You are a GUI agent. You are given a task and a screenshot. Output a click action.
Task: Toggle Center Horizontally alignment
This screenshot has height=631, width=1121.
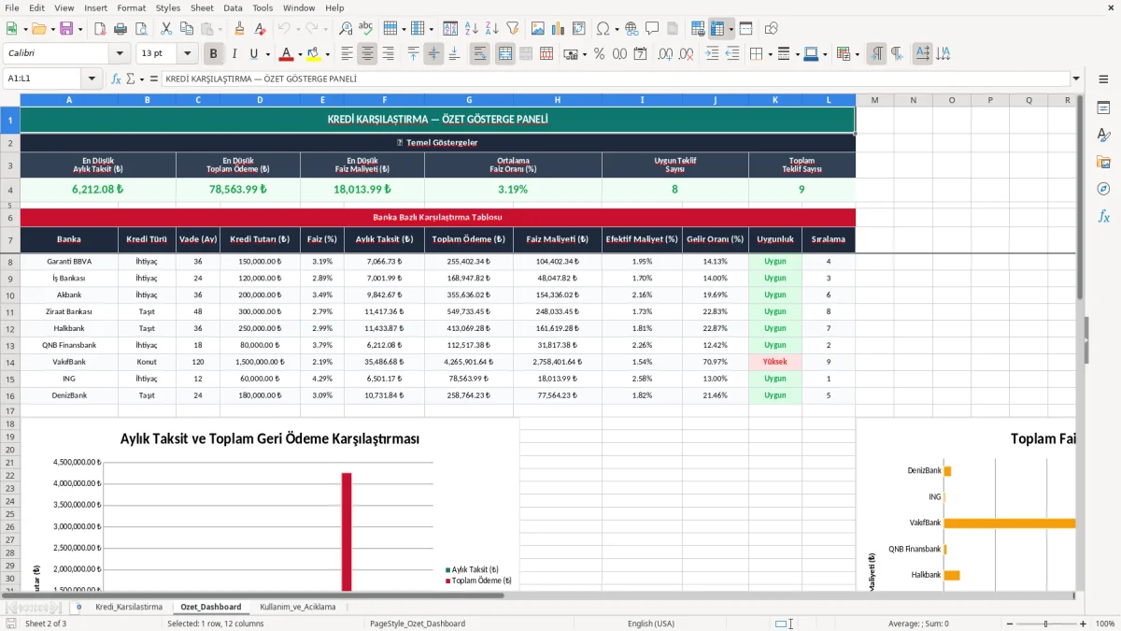[x=367, y=54]
